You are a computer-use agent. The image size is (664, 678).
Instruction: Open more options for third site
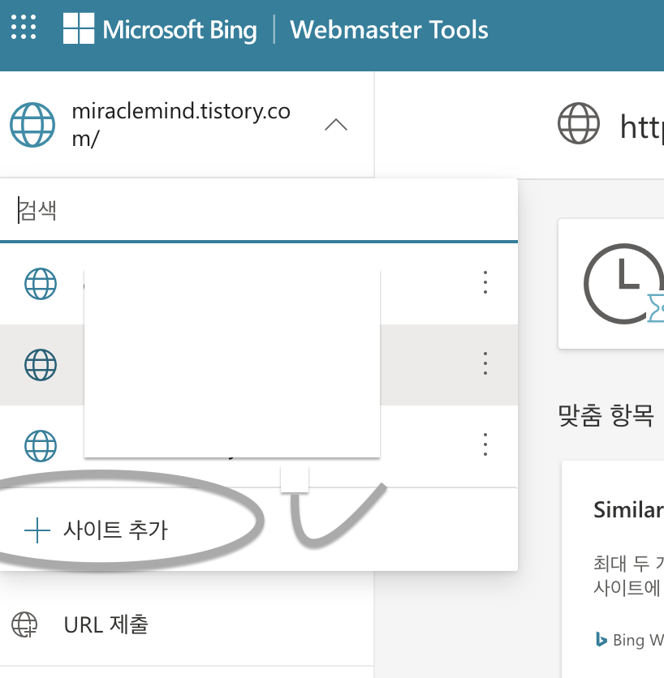(x=485, y=444)
